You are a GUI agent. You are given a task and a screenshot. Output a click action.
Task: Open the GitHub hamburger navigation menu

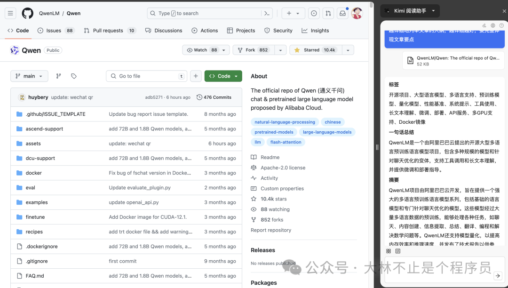(10, 13)
